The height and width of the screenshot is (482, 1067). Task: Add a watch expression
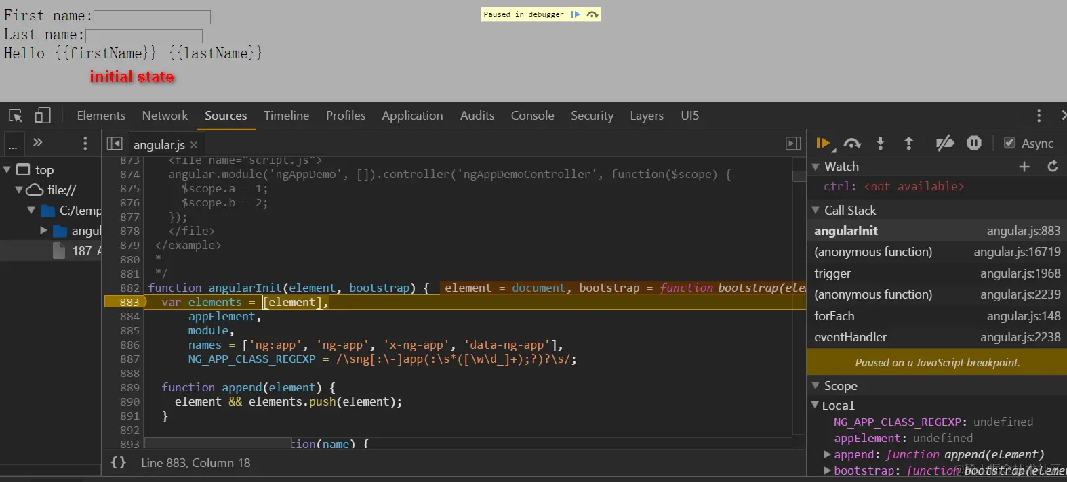tap(1024, 167)
